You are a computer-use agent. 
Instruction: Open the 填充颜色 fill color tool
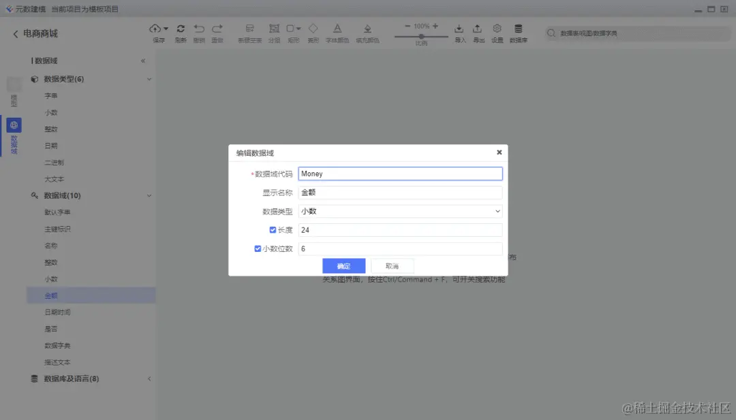[x=367, y=29]
